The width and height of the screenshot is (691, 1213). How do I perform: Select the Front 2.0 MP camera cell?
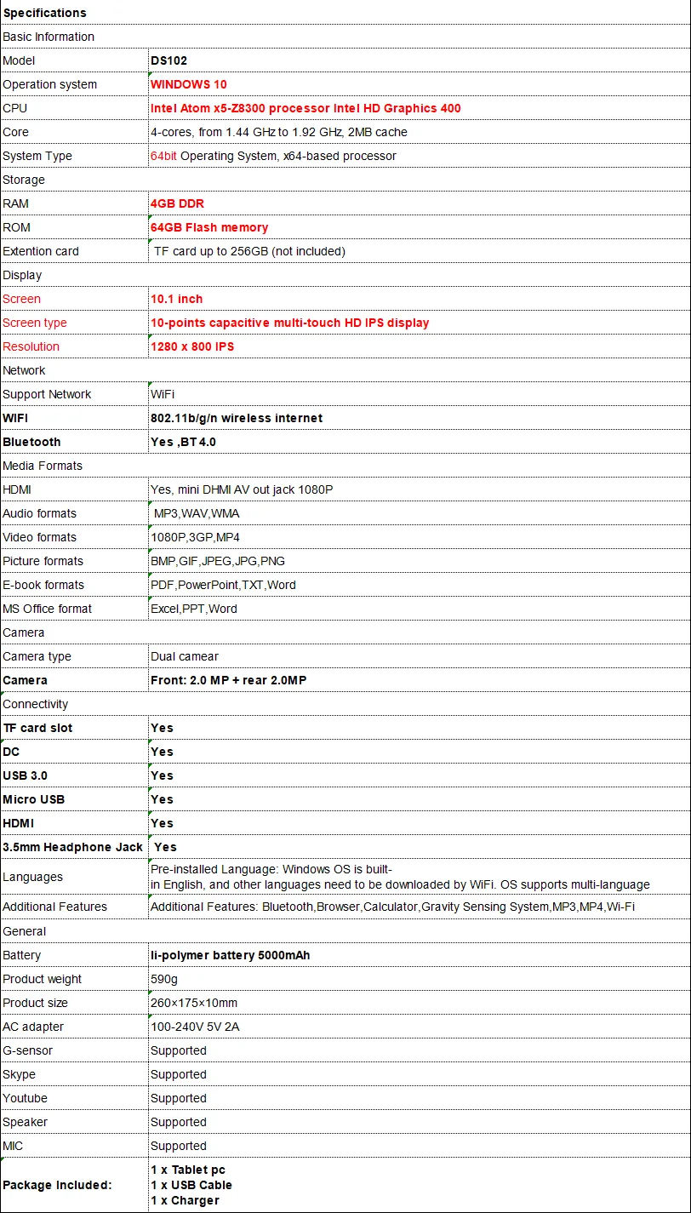point(419,680)
